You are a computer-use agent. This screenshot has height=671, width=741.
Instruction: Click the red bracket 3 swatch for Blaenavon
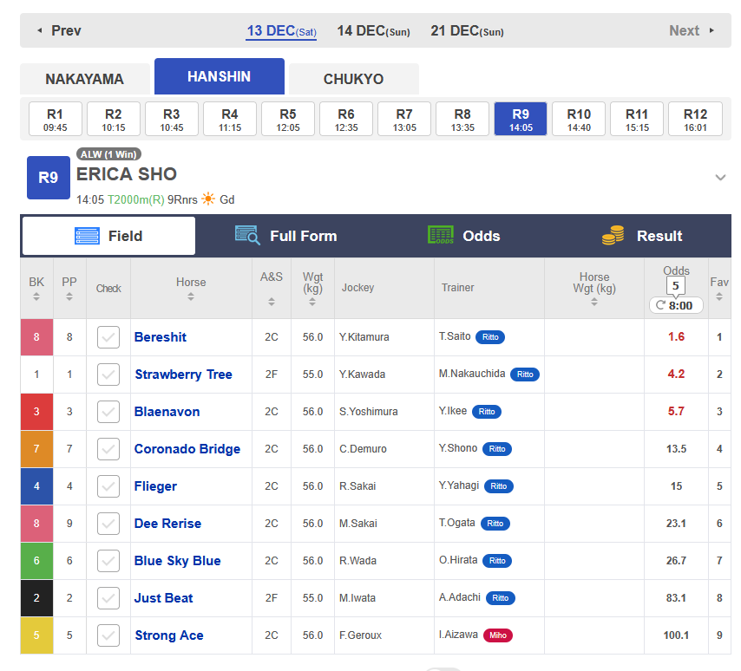[36, 412]
